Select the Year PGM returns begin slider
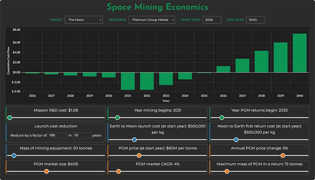315x180 pixels. tap(222, 117)
